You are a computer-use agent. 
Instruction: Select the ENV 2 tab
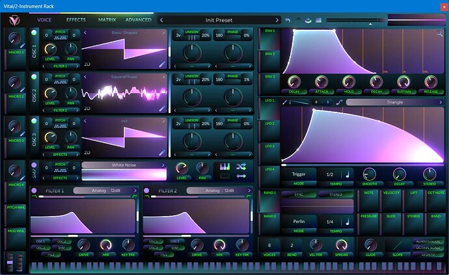pos(269,61)
